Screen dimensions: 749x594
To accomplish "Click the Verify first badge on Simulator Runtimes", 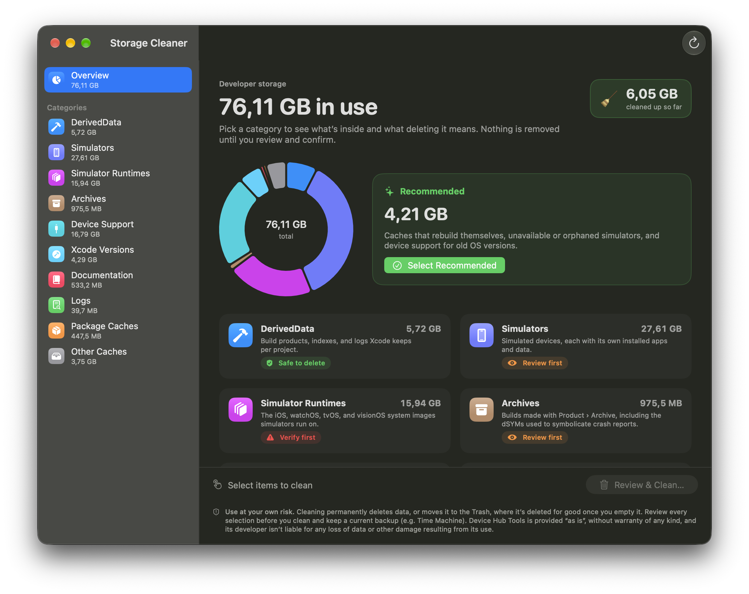I will coord(291,437).
